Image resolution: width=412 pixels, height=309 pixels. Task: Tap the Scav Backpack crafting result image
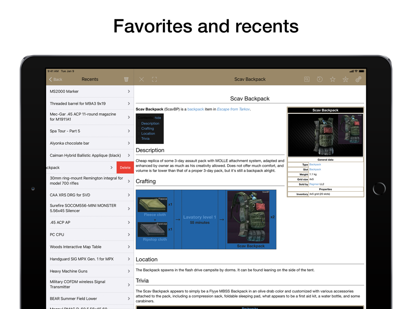click(248, 217)
